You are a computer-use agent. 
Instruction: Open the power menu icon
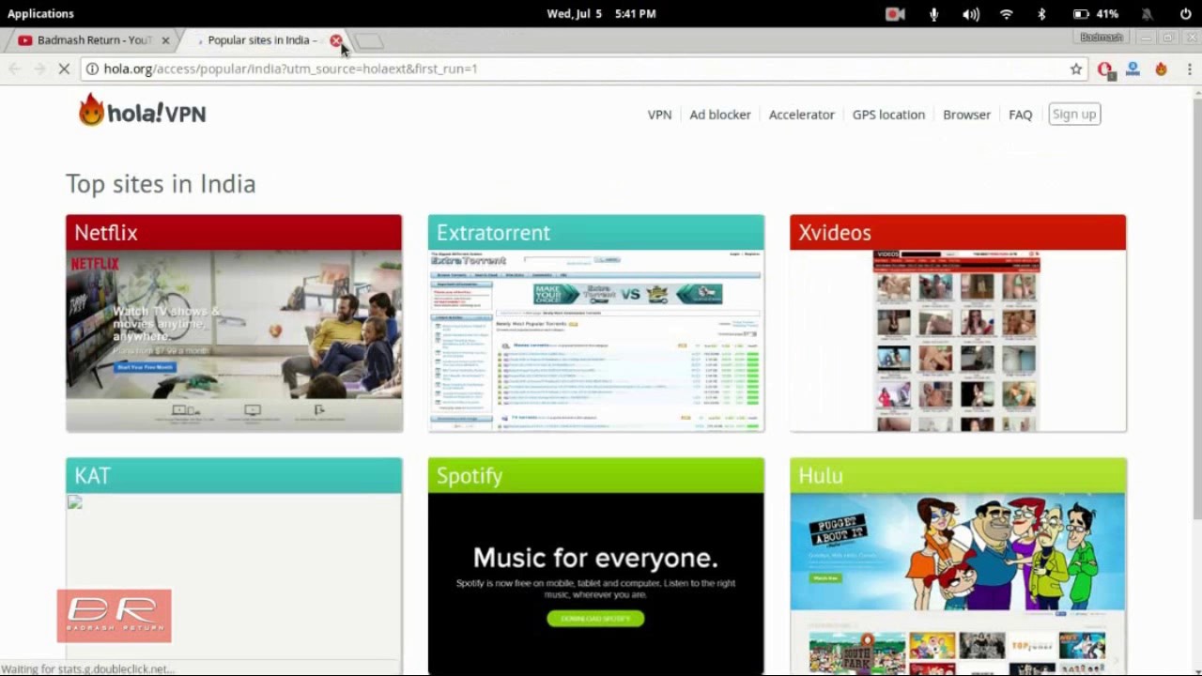pyautogui.click(x=1185, y=14)
